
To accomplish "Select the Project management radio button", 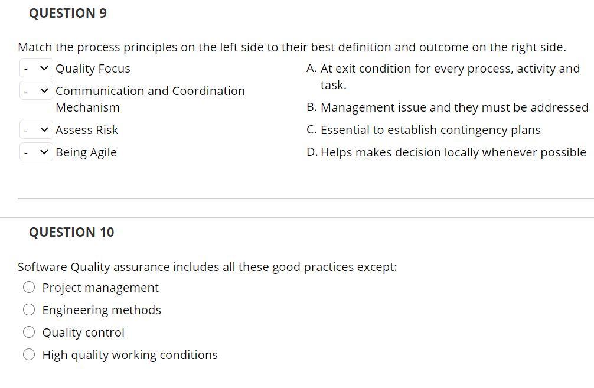I will coord(29,287).
